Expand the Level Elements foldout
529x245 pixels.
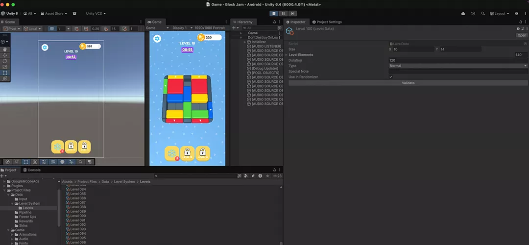click(x=287, y=55)
